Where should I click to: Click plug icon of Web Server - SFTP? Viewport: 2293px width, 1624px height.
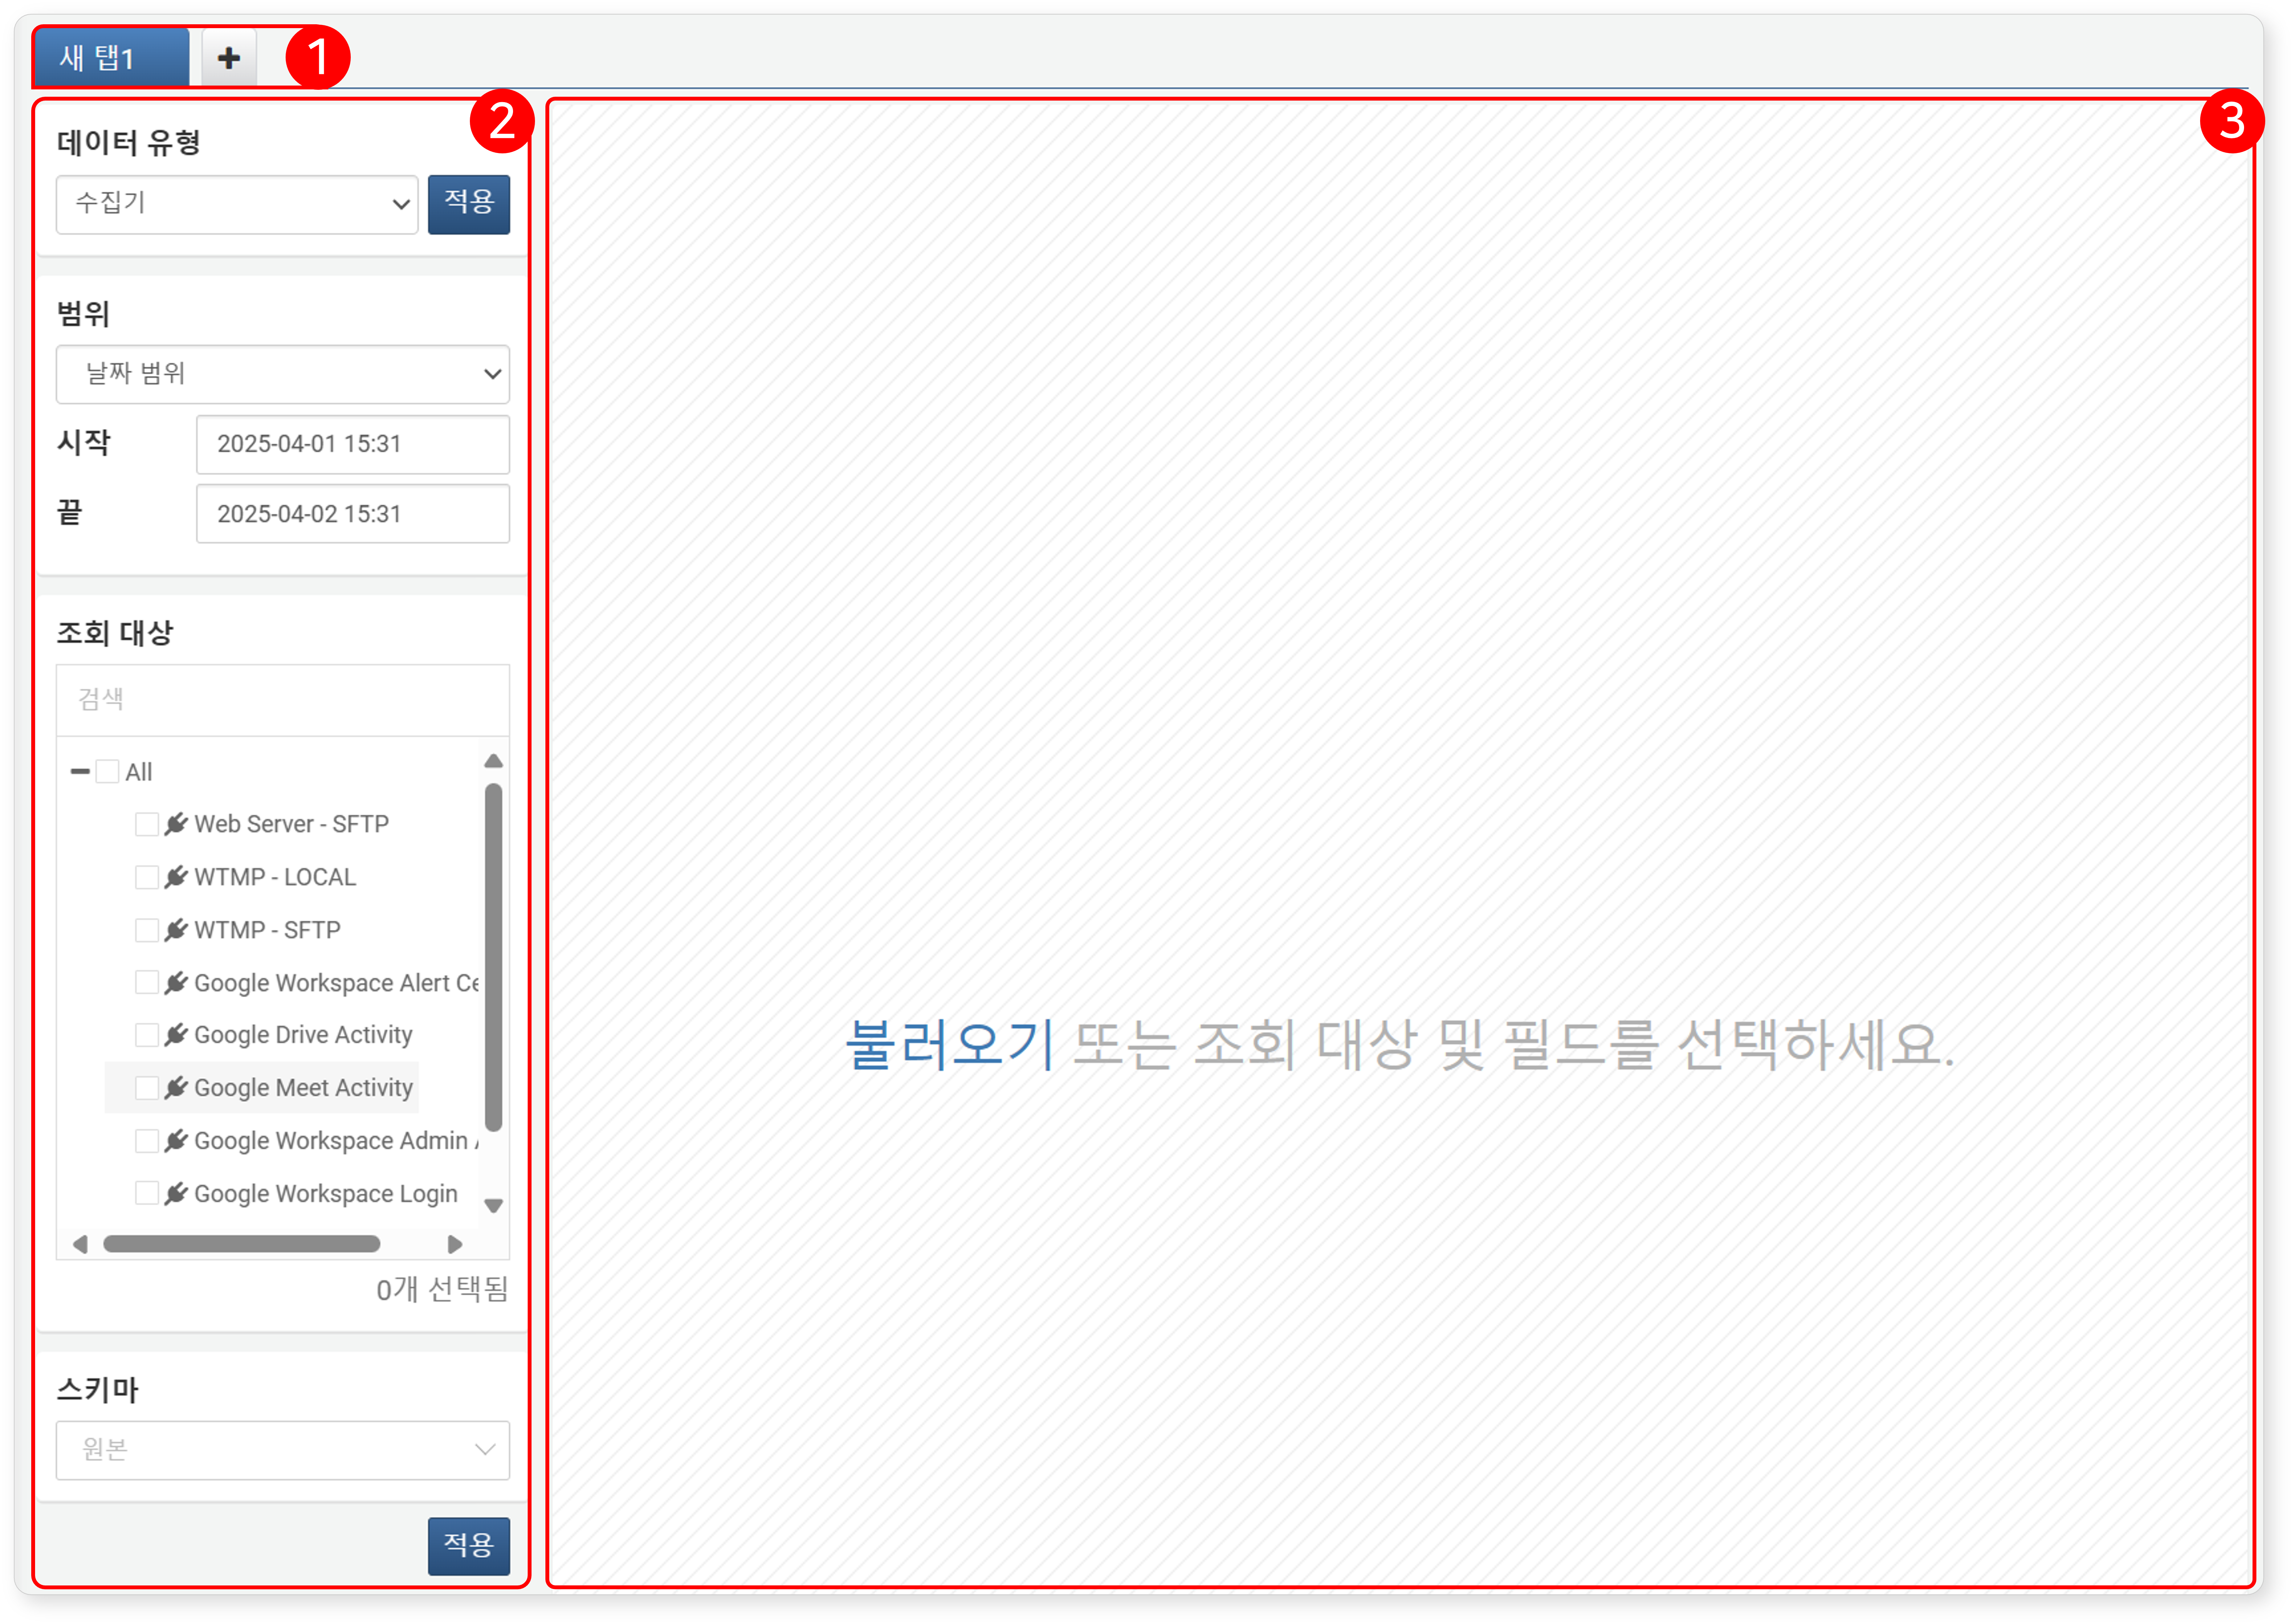[176, 824]
